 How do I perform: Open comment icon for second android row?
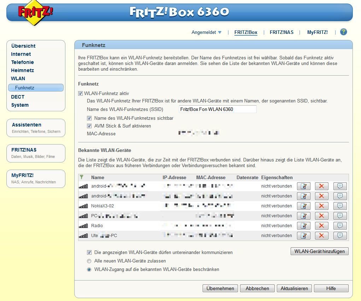click(340, 196)
